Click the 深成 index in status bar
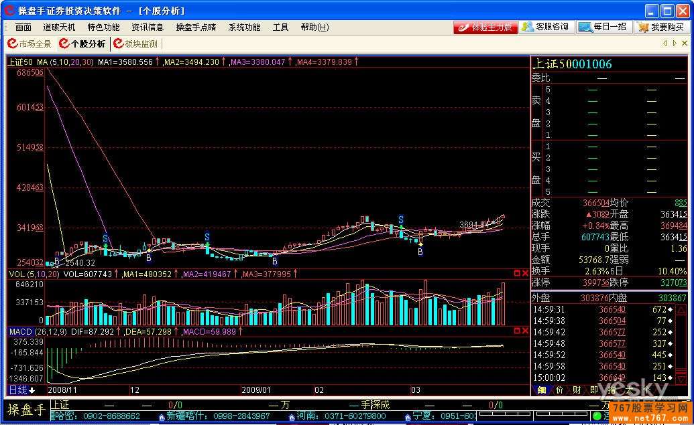The width and height of the screenshot is (694, 425). 380,405
